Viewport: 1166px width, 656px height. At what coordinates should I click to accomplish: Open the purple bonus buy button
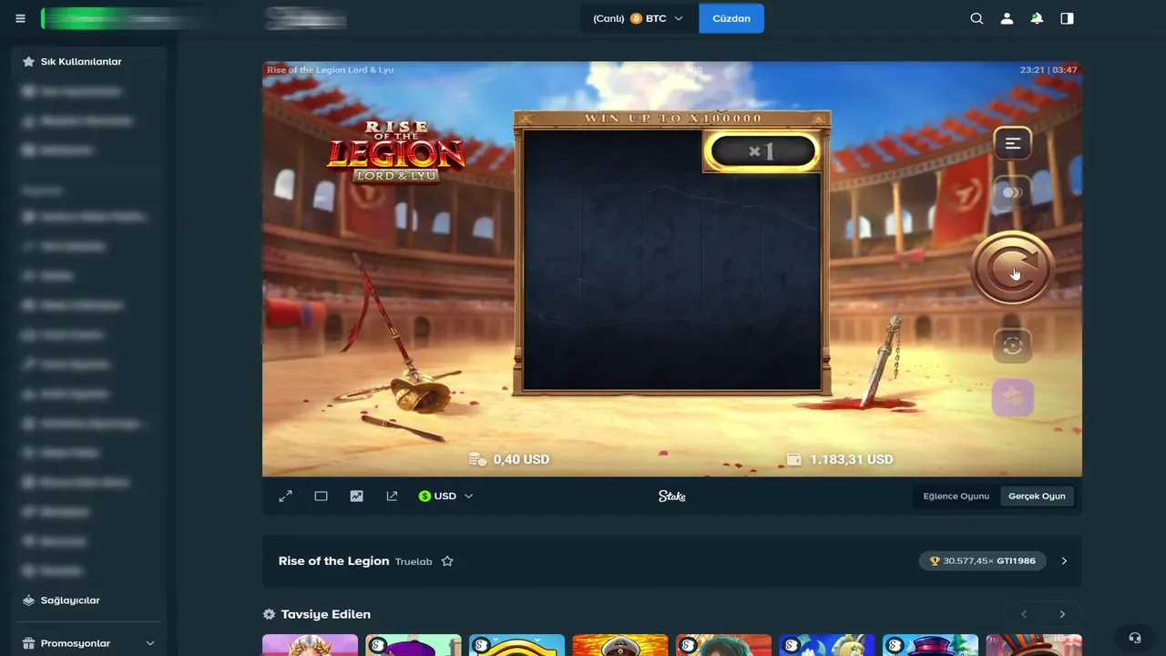[1012, 397]
